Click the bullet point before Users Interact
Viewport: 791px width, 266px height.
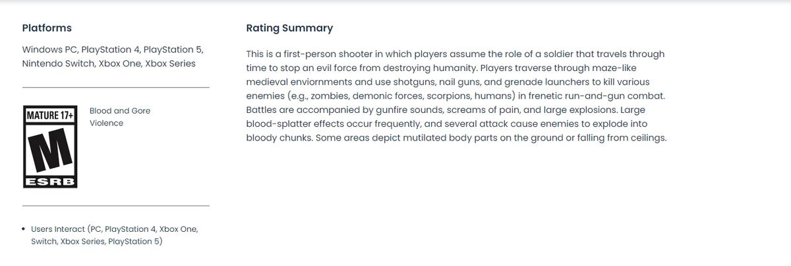point(24,229)
